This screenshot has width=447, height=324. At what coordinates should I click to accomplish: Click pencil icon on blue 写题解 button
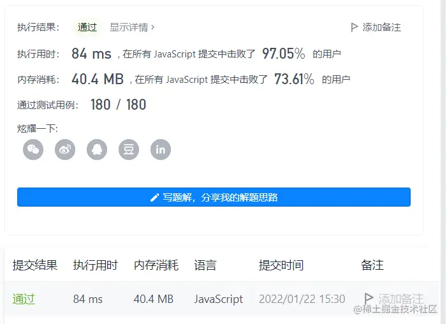(x=154, y=197)
